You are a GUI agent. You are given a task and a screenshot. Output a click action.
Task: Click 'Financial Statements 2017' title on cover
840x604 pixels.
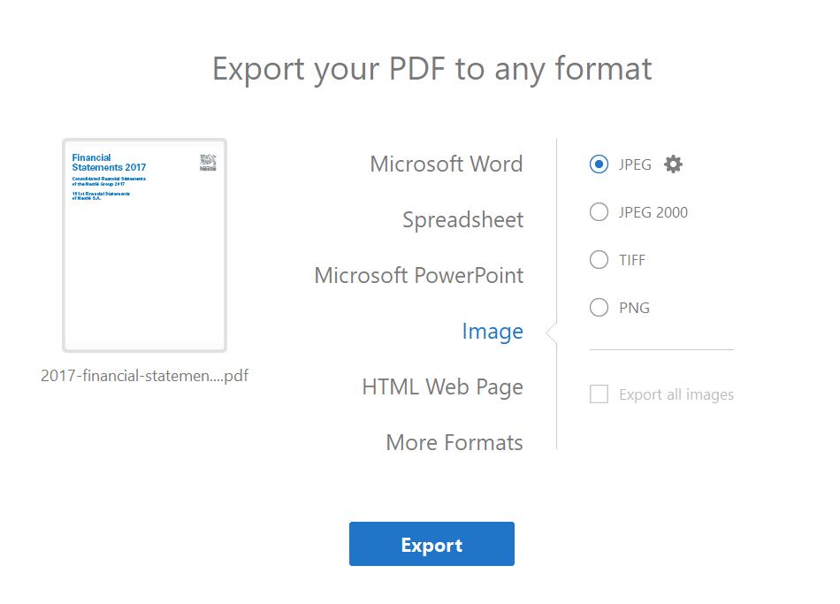[108, 163]
